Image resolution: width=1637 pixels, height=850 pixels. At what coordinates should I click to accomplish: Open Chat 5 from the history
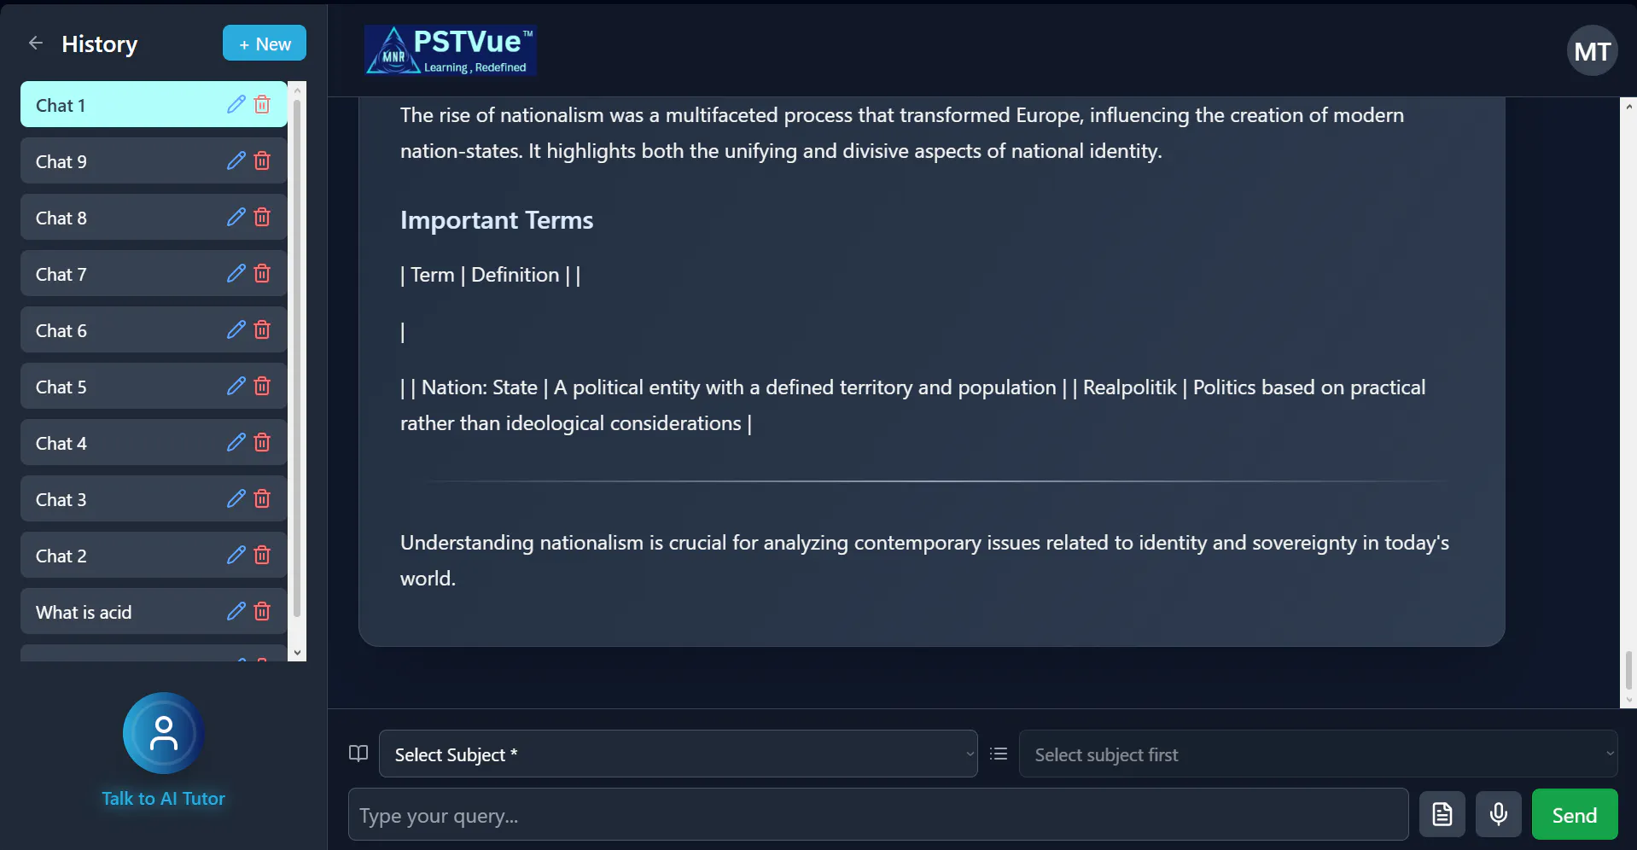[x=154, y=386]
